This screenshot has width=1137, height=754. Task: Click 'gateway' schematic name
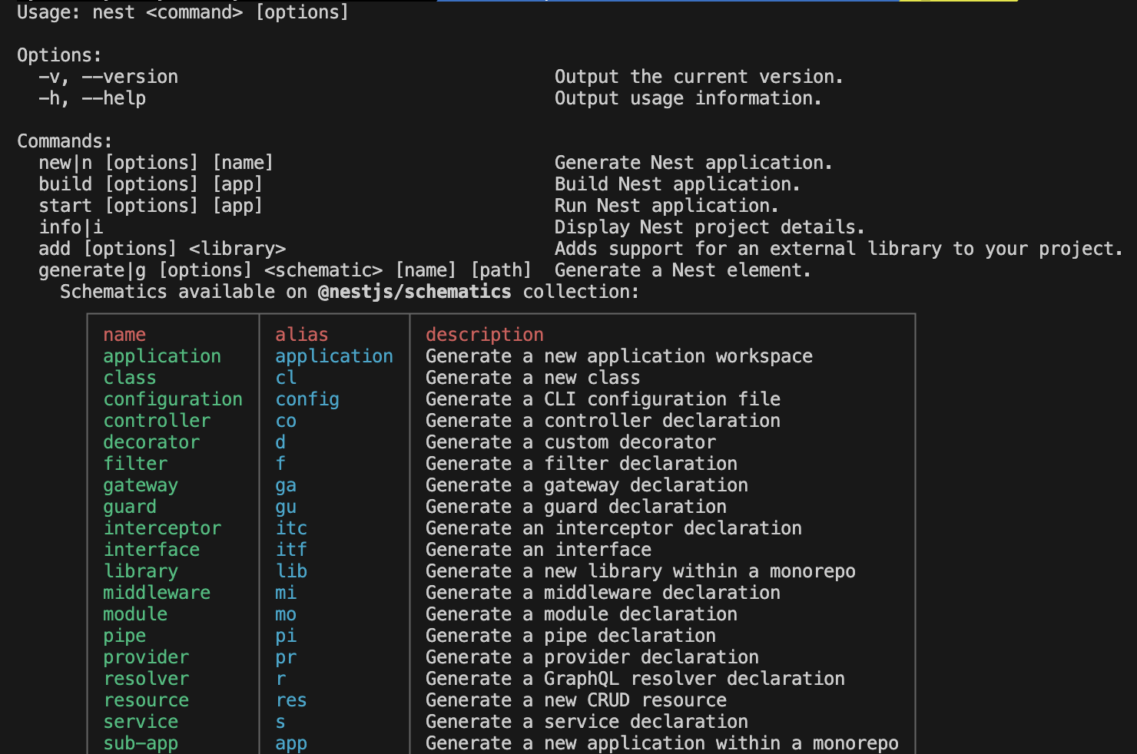tap(141, 485)
